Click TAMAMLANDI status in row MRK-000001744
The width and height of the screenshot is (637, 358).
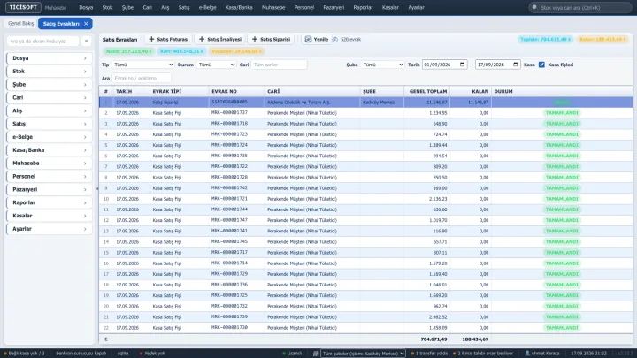tap(562, 209)
